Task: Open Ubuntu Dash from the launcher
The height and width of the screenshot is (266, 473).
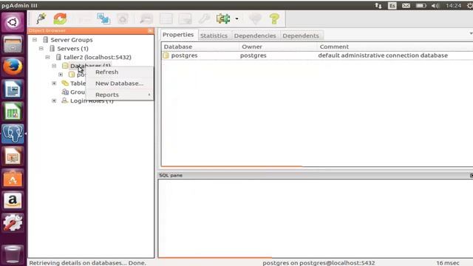Action: pos(13,22)
